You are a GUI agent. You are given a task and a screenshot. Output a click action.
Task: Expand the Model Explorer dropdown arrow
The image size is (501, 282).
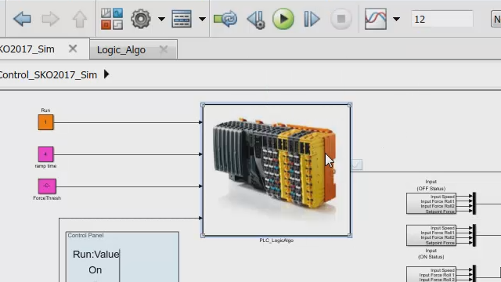202,19
